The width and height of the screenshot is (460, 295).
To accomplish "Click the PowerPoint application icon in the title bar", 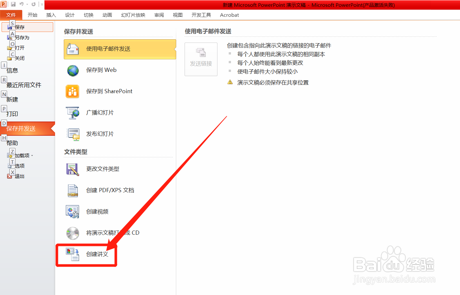I will click(x=3, y=4).
